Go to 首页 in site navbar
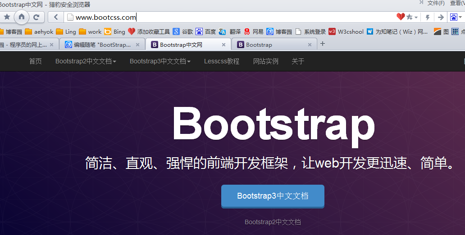Viewport: 465px width, 235px height. [35, 61]
